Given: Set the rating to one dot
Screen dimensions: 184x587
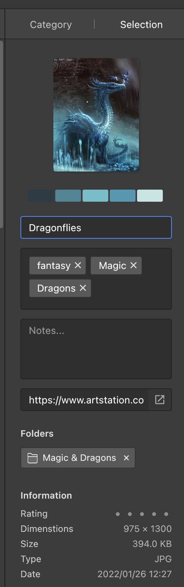Looking at the screenshot, I should click(117, 514).
